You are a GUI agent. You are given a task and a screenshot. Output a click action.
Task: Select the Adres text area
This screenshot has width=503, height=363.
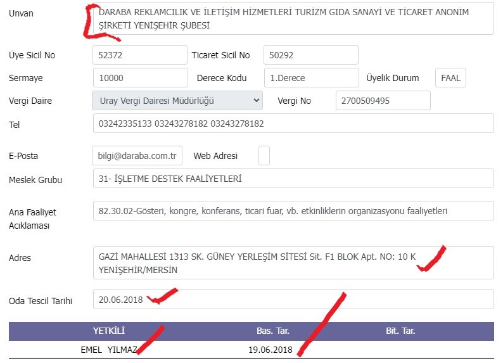[293, 263]
